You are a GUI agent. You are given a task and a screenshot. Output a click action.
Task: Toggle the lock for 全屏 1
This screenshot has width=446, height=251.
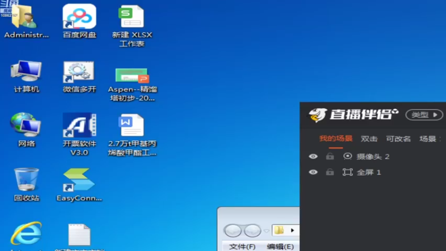point(330,172)
